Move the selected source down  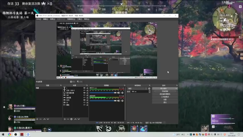coord(79,119)
